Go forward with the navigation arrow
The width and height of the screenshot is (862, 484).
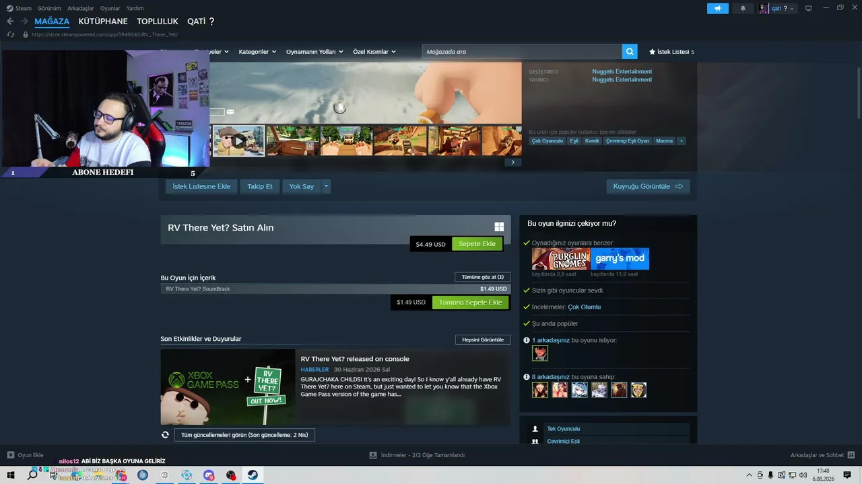tap(26, 22)
